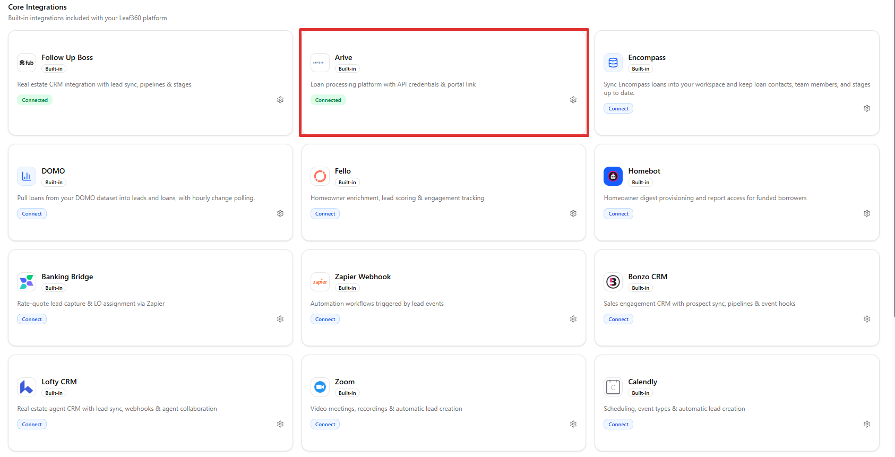
Task: Connect the Calendly integration
Action: pos(618,424)
